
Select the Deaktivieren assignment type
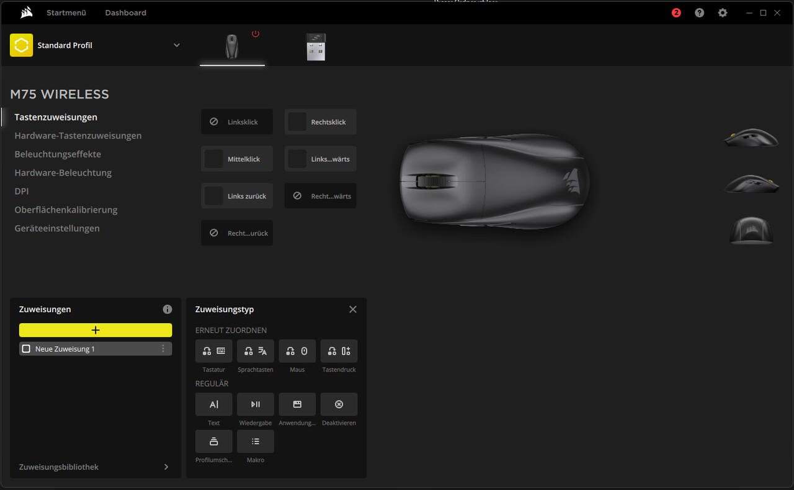point(339,404)
